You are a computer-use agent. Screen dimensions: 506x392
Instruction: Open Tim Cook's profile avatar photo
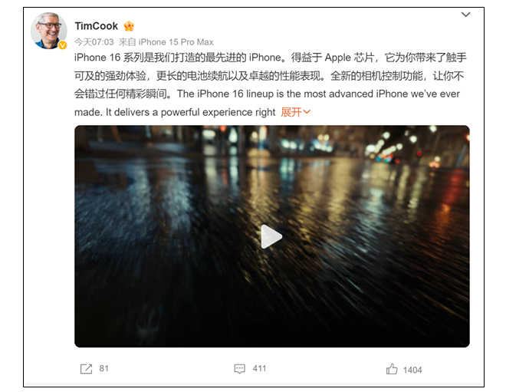tap(49, 31)
